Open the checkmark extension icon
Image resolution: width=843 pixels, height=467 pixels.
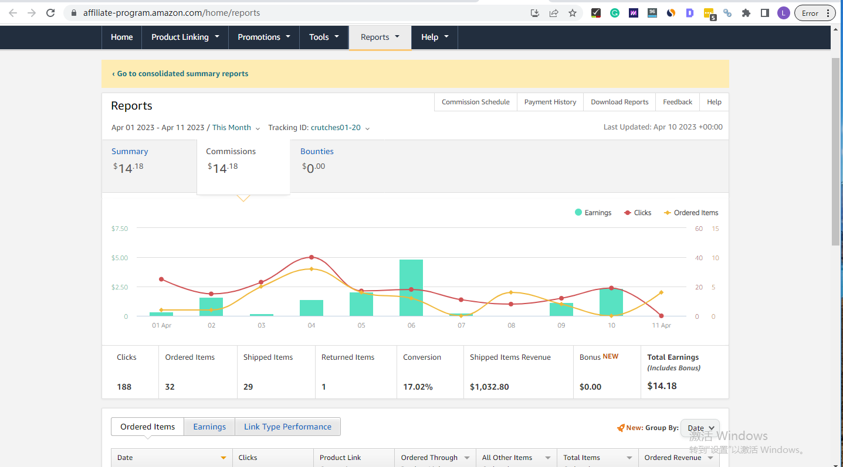[x=596, y=13]
